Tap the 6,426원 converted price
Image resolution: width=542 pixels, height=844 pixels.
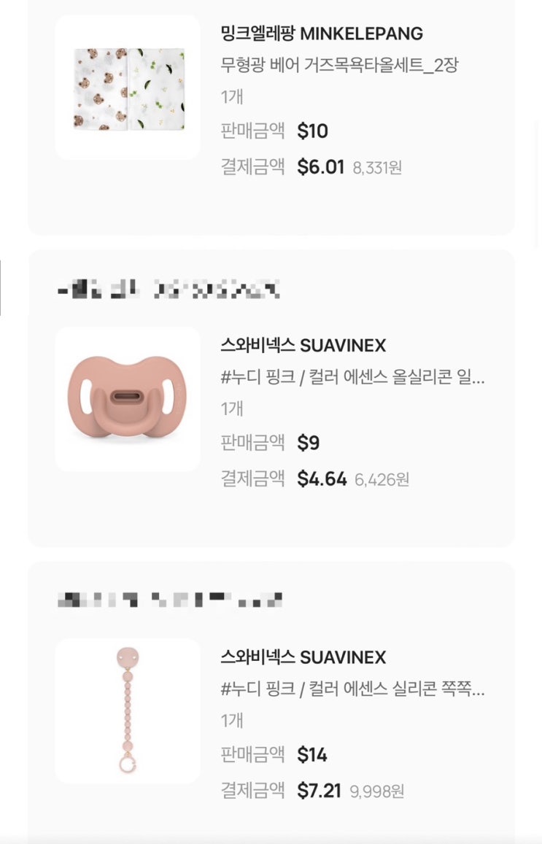[x=382, y=480]
